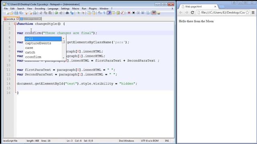257x144 pixels.
Task: Open the Edit menu
Action: click(12, 8)
